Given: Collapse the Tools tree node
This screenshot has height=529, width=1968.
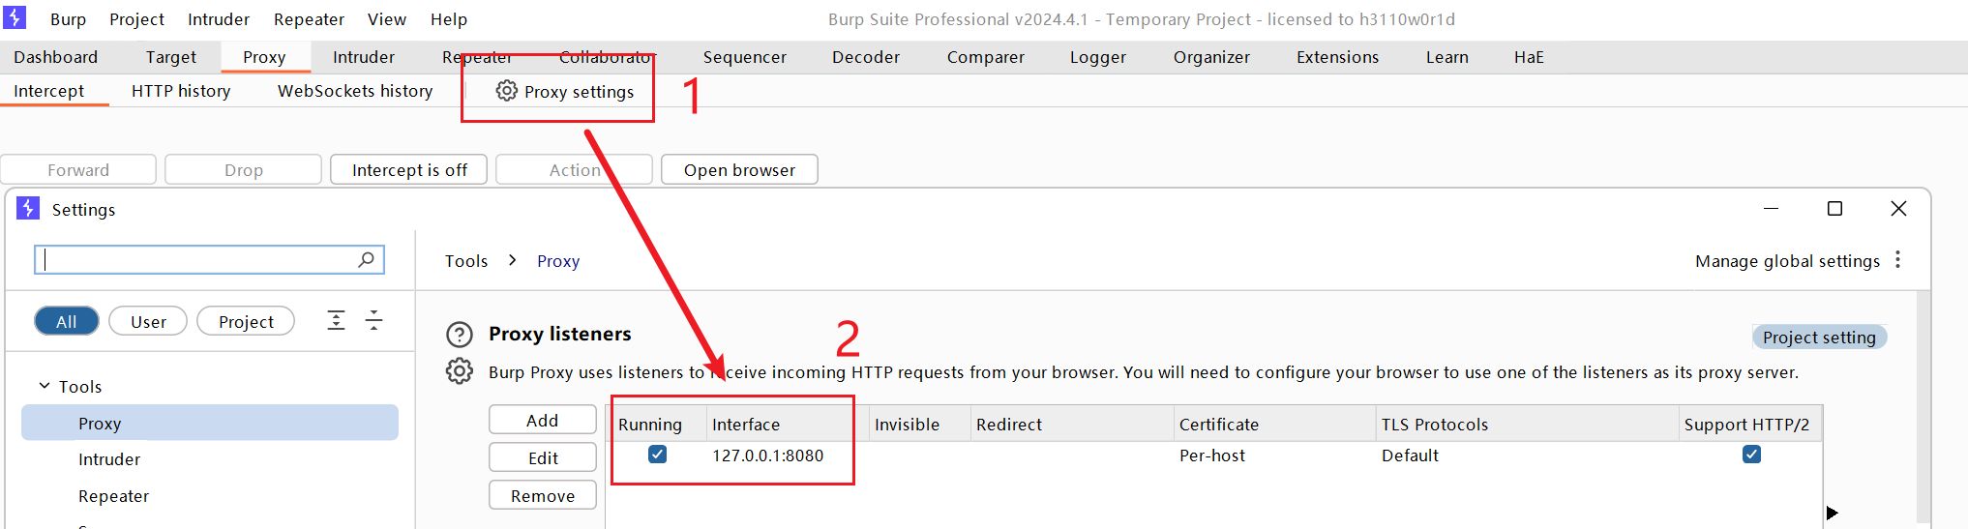Looking at the screenshot, I should point(45,386).
